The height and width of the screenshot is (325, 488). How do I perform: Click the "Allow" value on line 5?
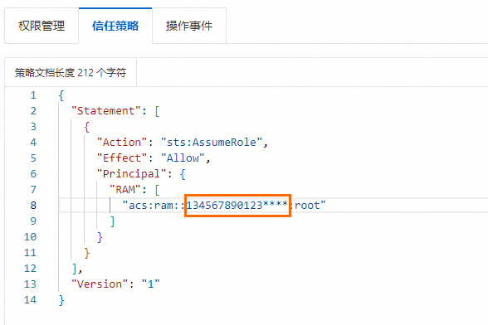point(183,158)
